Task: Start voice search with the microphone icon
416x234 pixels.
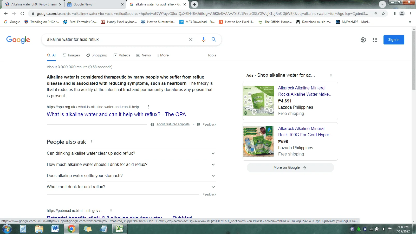Action: pyautogui.click(x=204, y=40)
